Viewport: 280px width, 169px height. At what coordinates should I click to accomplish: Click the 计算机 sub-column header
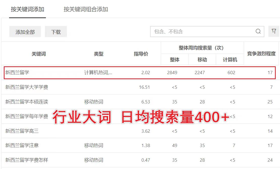[x=230, y=59]
